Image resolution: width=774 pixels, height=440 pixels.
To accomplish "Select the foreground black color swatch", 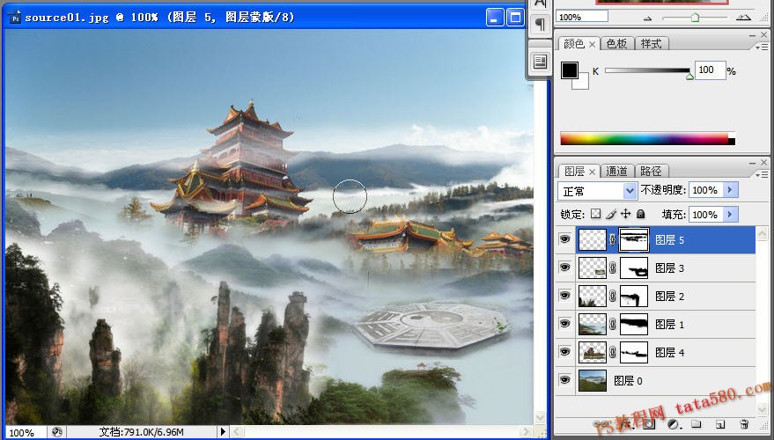I will click(569, 70).
